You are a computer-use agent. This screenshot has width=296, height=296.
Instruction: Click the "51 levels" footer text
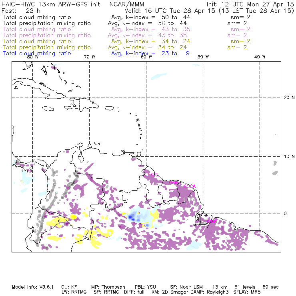245,287
